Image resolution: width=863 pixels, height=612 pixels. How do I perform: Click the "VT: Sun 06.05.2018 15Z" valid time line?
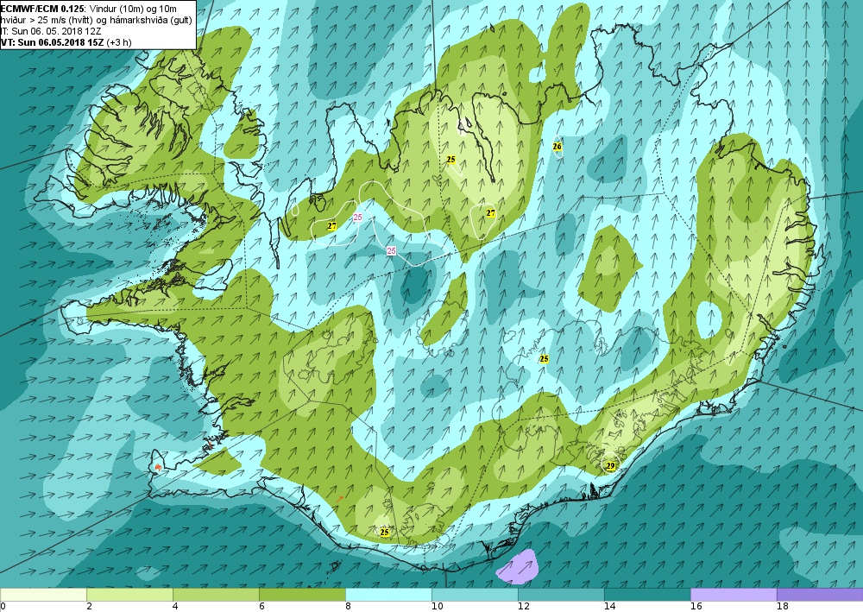point(54,41)
